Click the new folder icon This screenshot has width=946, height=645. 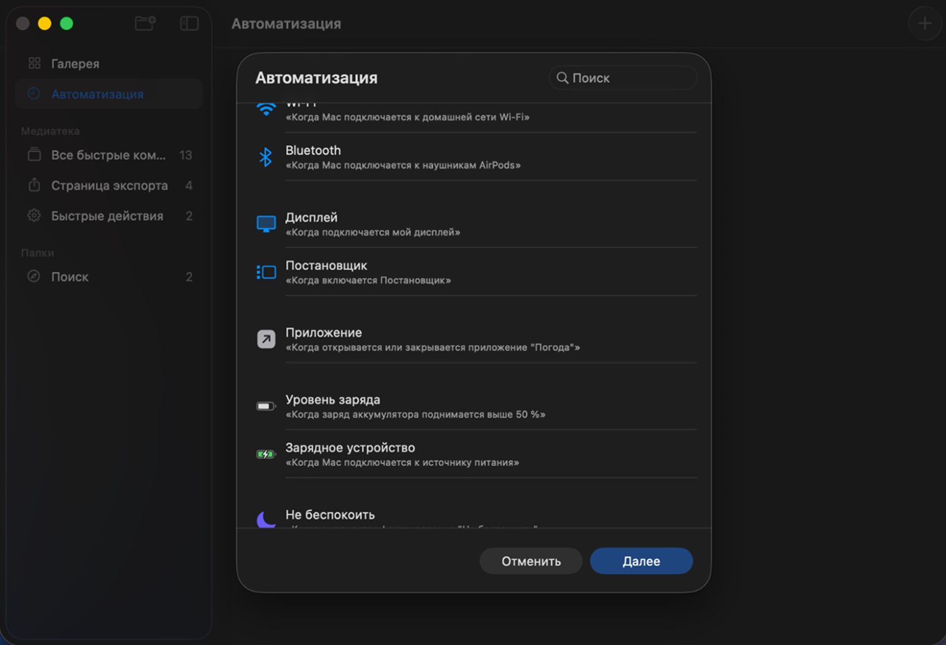[x=144, y=23]
